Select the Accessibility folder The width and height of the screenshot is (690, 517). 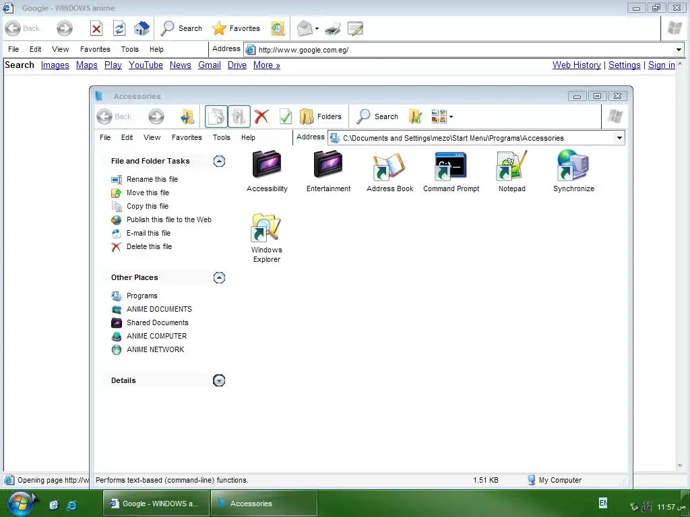(267, 172)
